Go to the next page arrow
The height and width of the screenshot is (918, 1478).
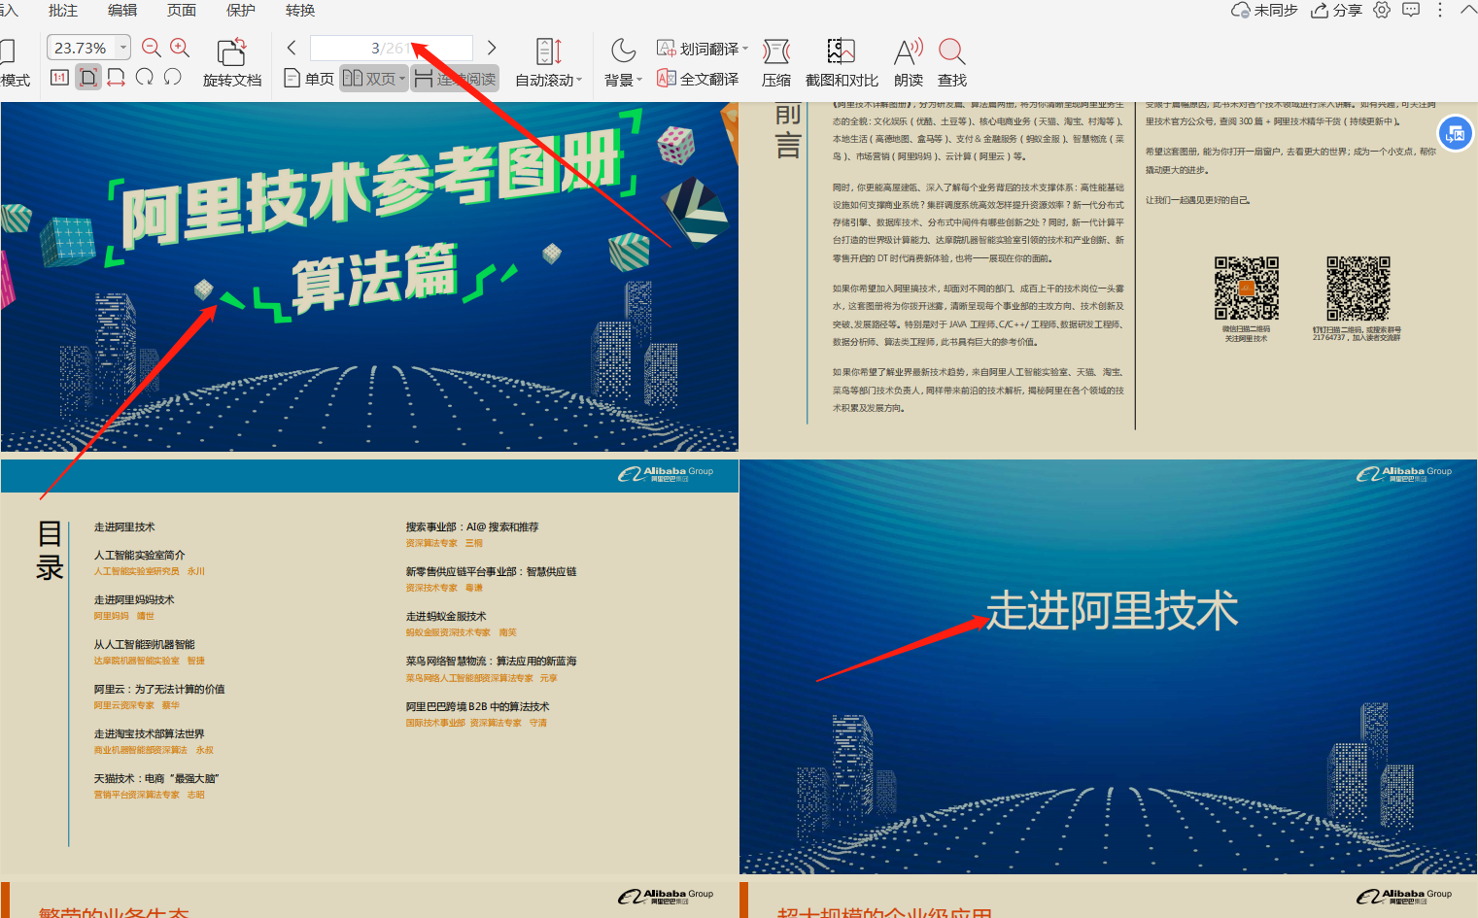[x=492, y=48]
